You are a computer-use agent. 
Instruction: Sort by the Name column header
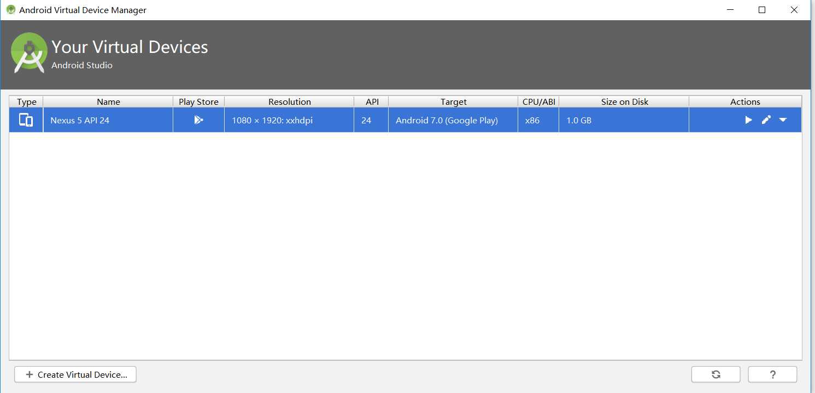tap(108, 102)
